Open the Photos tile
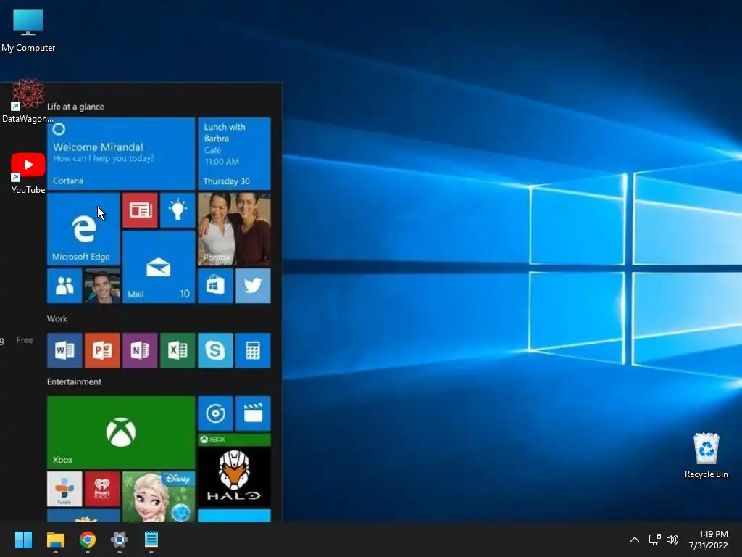This screenshot has height=557, width=742. [234, 228]
